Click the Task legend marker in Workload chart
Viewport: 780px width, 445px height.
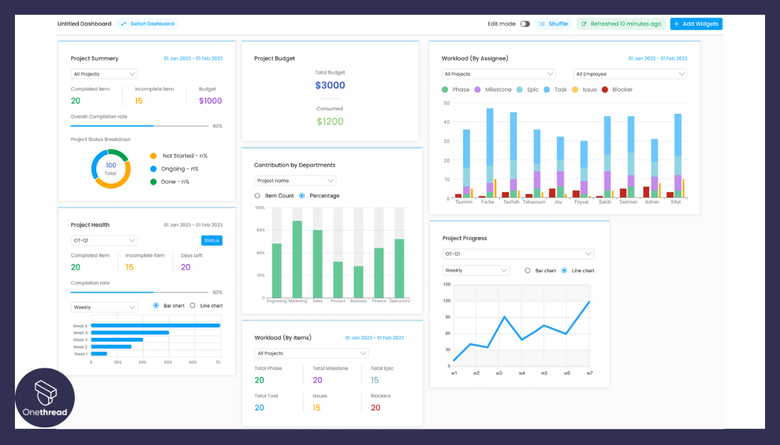pos(548,89)
